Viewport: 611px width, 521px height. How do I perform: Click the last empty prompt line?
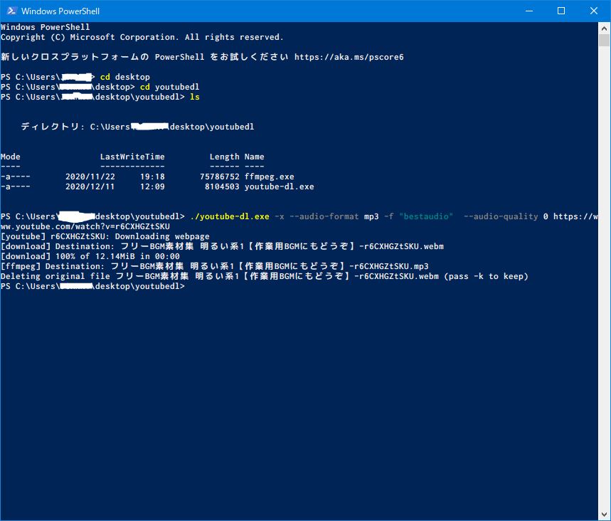tap(92, 286)
